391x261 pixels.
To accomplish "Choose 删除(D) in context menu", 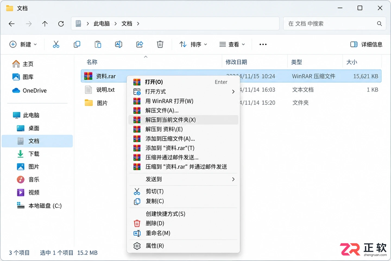I will 183,223.
